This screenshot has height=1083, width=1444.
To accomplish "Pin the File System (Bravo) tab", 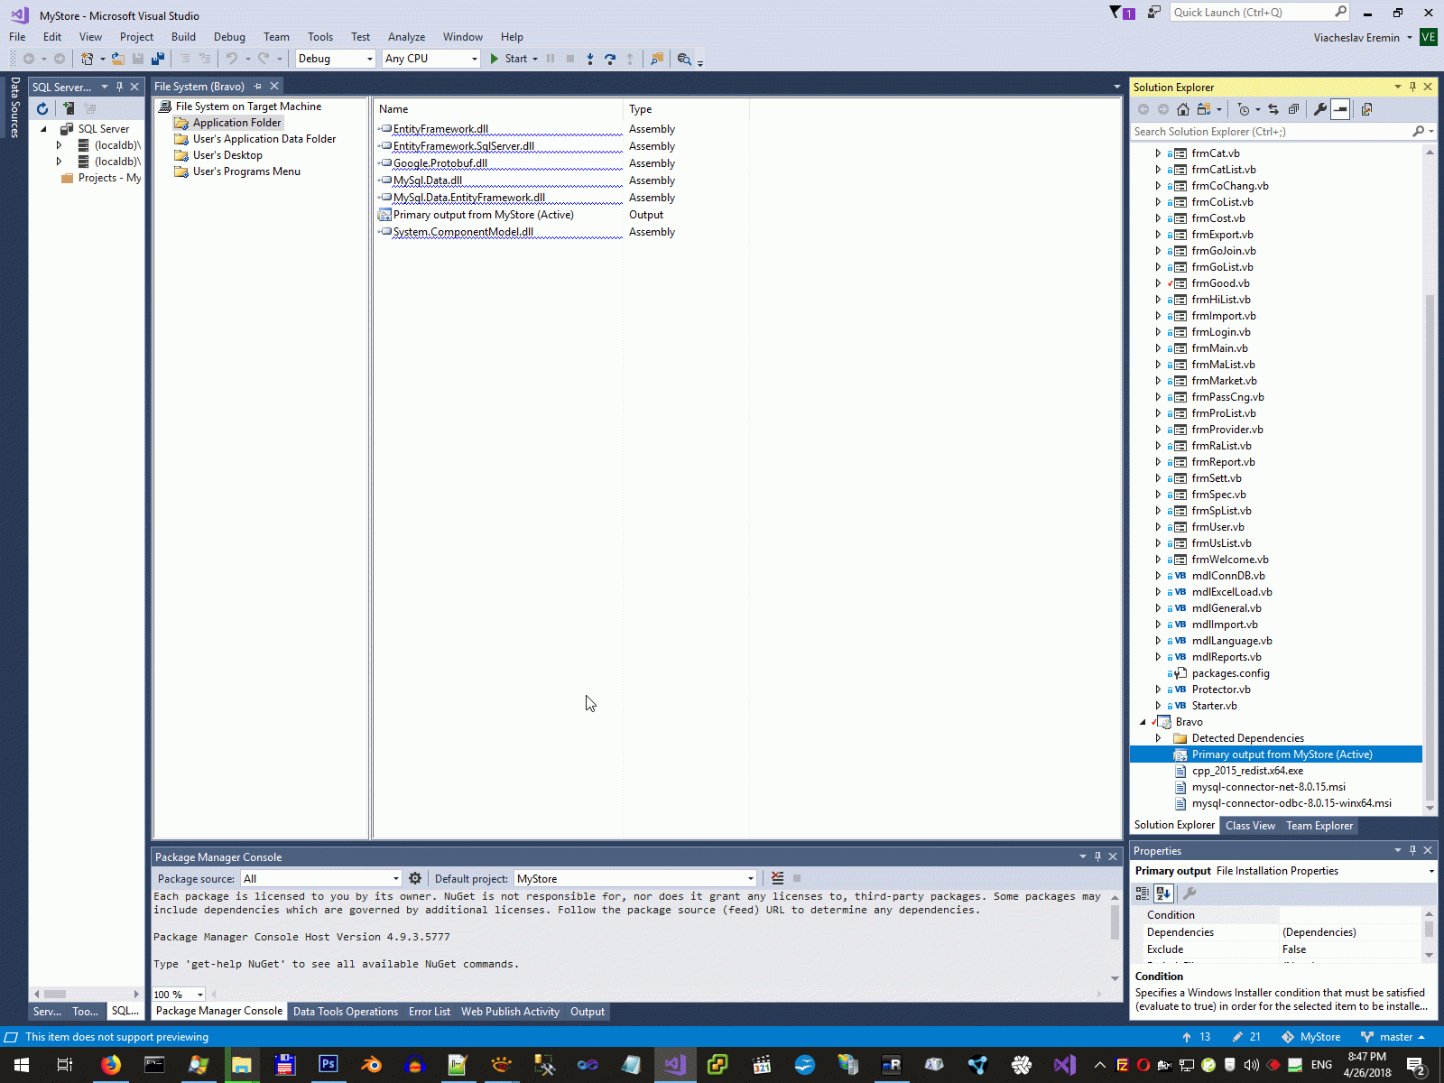I will pyautogui.click(x=257, y=87).
